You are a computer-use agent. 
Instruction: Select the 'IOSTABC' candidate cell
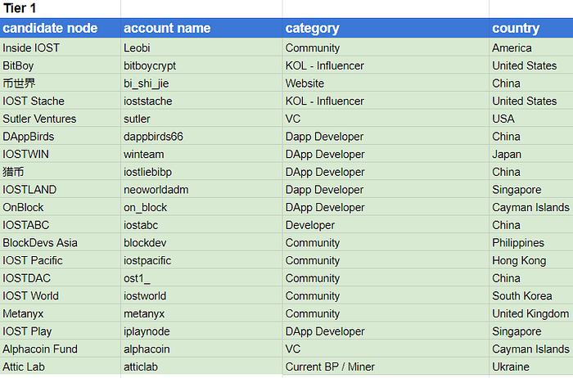point(61,225)
